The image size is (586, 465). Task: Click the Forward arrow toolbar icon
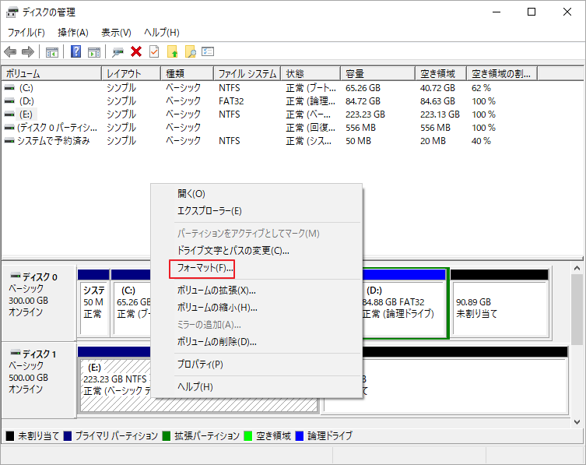point(28,51)
